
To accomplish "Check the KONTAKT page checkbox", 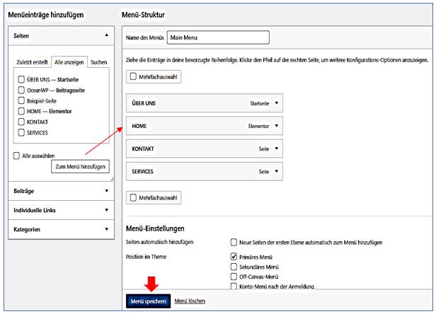I will [21, 122].
